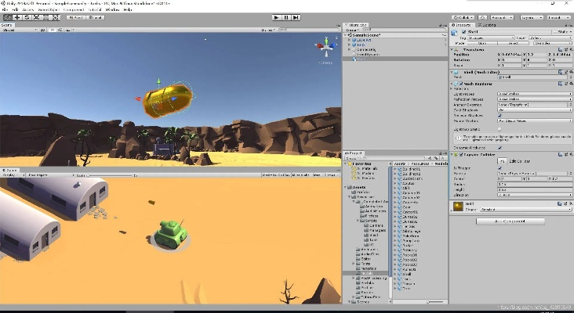The image size is (574, 313).
Task: Toggle the Is Trigger checkbox
Action: coord(500,167)
